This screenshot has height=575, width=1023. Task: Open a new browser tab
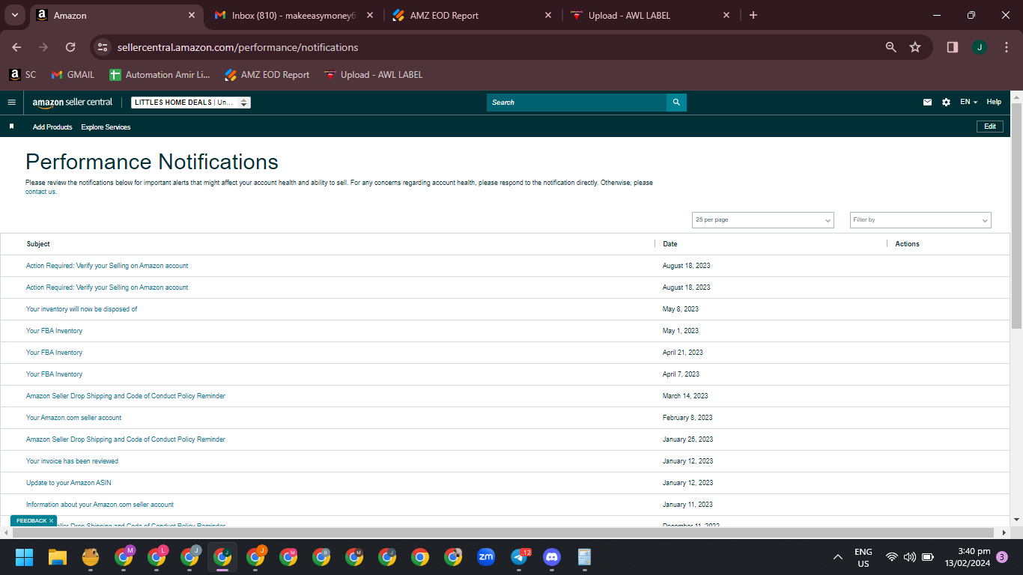click(x=753, y=15)
